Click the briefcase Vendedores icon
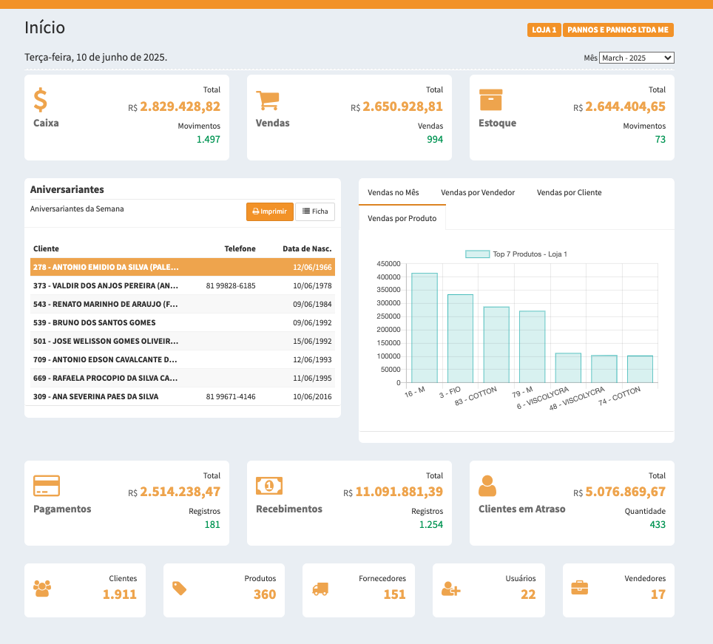 click(580, 588)
